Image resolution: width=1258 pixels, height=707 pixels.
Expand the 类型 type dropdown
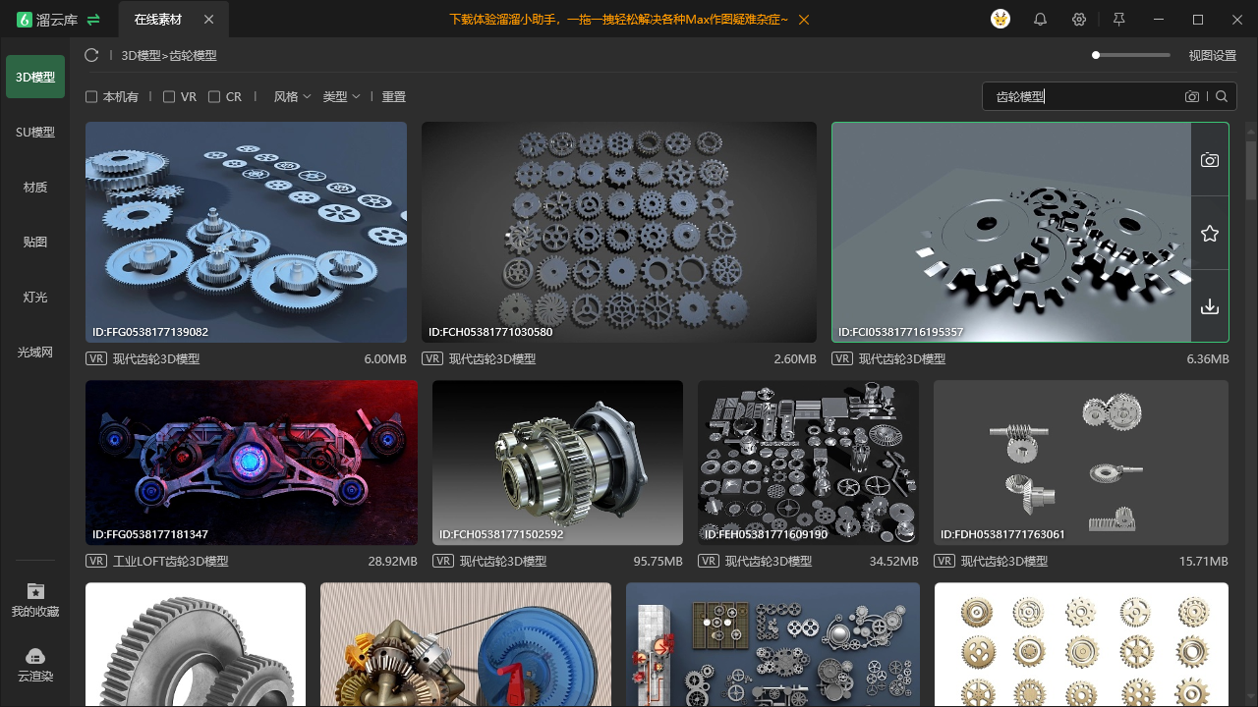tap(341, 97)
